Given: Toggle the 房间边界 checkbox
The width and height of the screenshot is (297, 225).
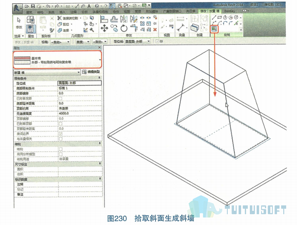Looking at the screenshot, I should [x=60, y=134].
